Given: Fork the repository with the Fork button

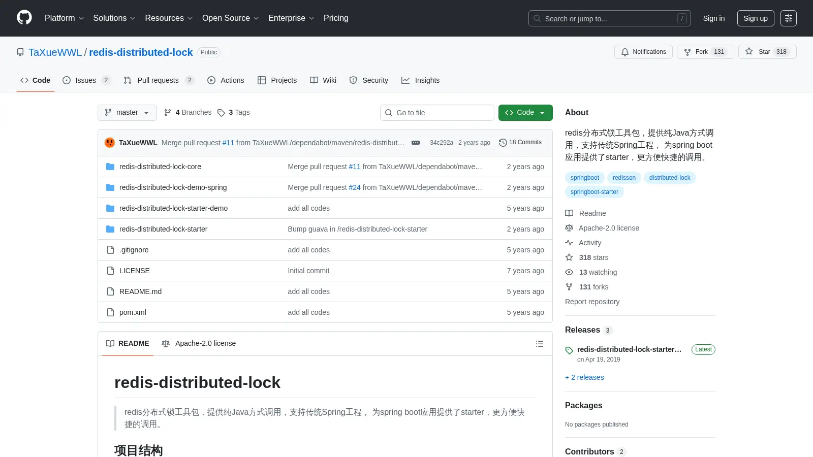Looking at the screenshot, I should (x=705, y=52).
